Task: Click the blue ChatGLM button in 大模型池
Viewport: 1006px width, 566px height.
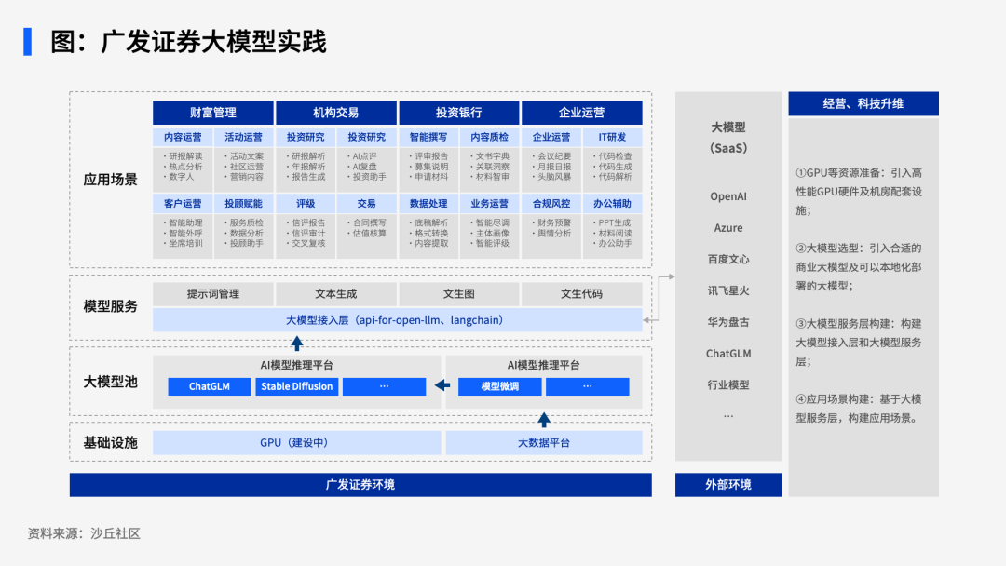Action: click(210, 386)
